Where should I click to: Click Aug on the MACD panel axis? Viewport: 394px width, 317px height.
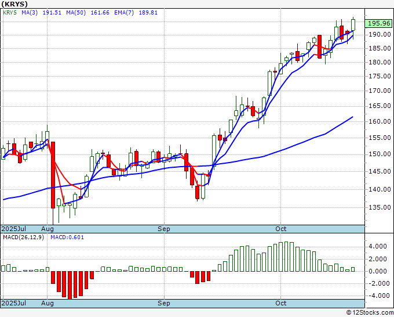(48, 303)
